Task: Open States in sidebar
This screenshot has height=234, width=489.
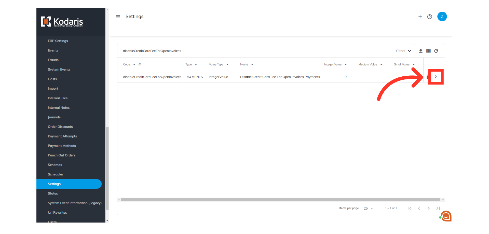Action: [53, 194]
